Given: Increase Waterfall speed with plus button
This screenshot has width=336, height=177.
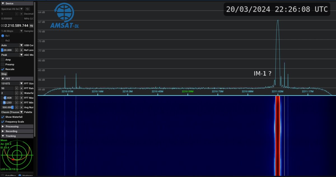Looking at the screenshot, I should click(x=21, y=93).
